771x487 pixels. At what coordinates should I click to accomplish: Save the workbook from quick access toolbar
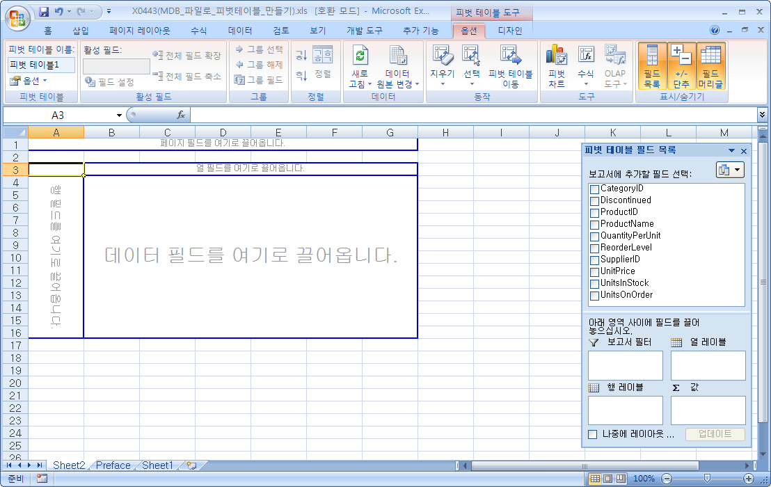click(44, 11)
